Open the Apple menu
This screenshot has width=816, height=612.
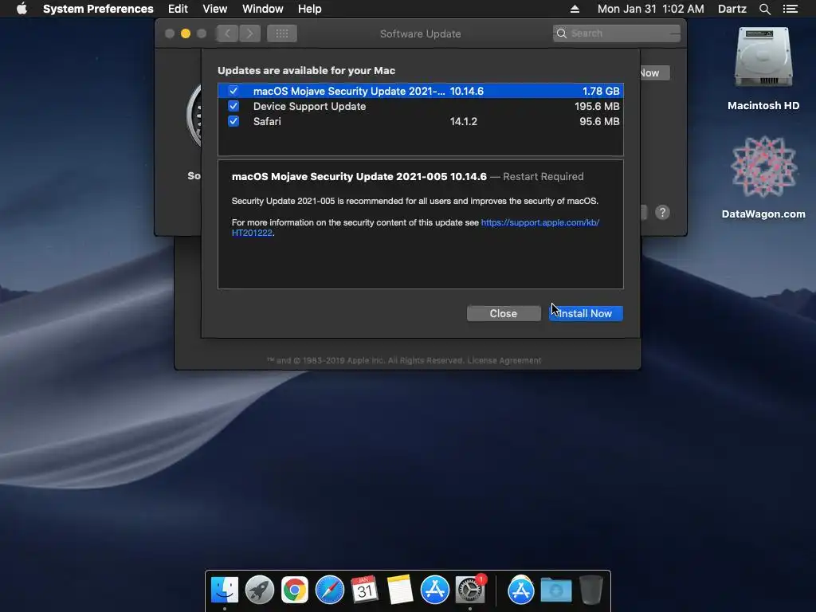tap(22, 9)
